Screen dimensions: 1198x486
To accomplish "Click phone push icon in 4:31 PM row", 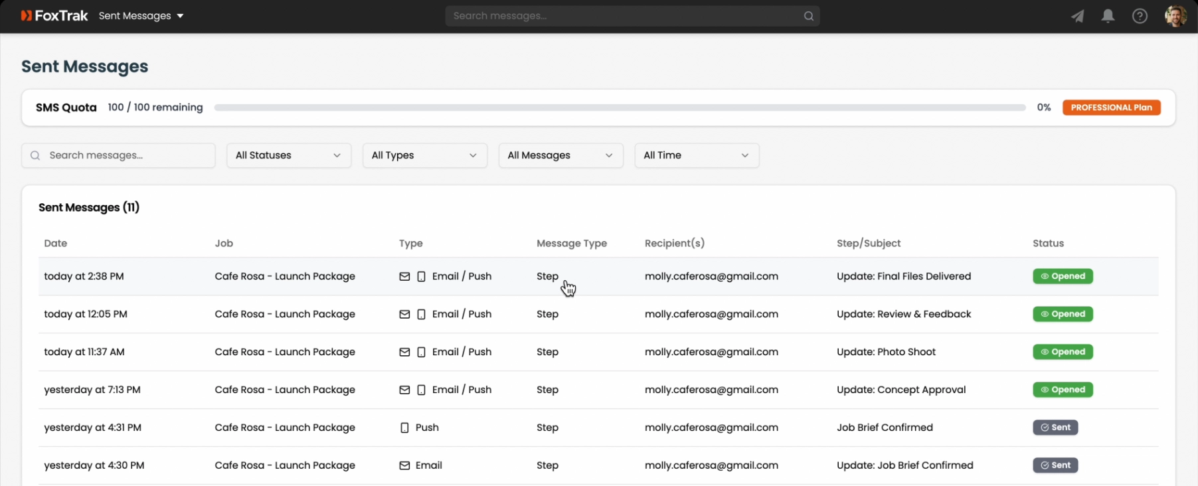I will tap(404, 428).
